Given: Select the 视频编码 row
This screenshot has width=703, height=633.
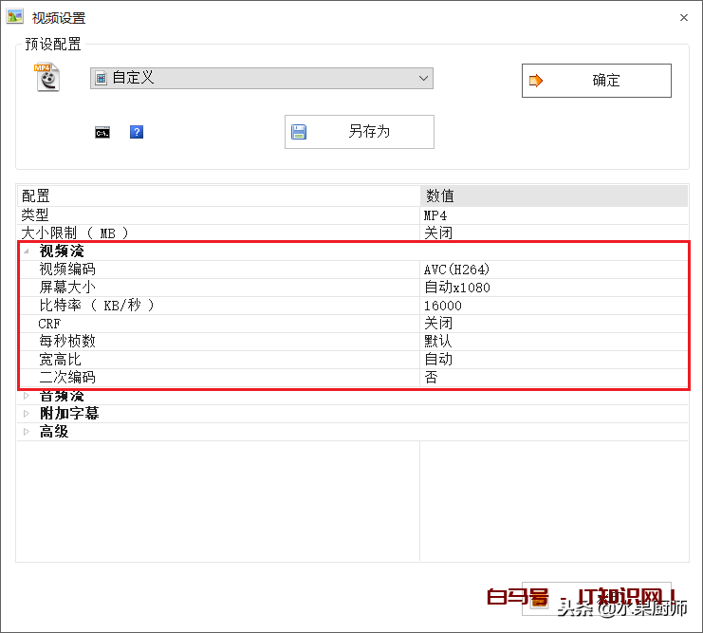Looking at the screenshot, I should click(x=352, y=270).
